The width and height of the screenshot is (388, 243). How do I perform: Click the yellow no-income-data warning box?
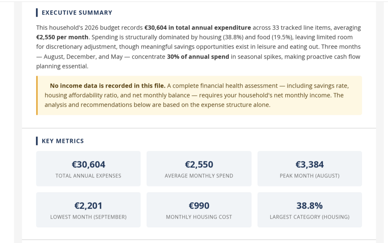(199, 95)
